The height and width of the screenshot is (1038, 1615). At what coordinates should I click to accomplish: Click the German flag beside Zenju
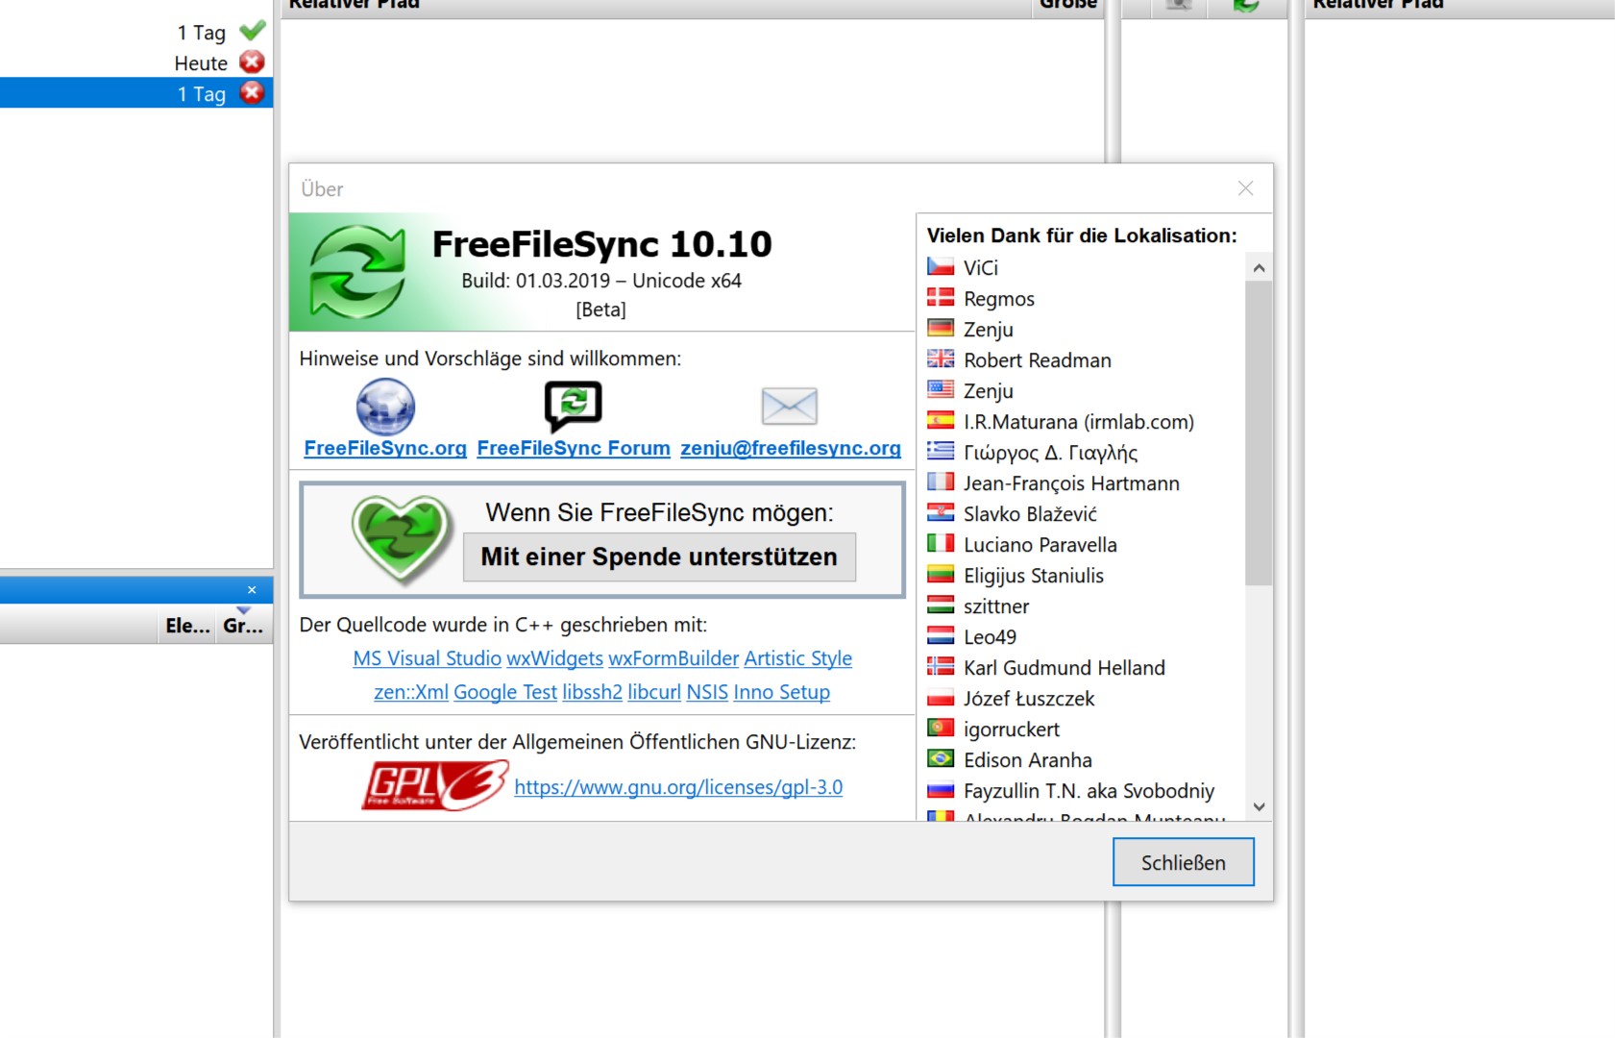click(x=941, y=329)
